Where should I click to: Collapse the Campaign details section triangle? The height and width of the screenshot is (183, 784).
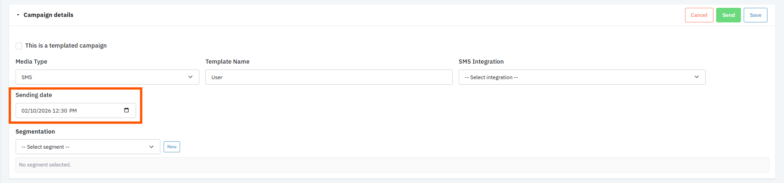pos(18,15)
